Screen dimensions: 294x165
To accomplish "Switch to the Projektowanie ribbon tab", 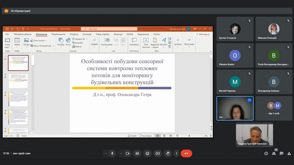I will 58,34.
